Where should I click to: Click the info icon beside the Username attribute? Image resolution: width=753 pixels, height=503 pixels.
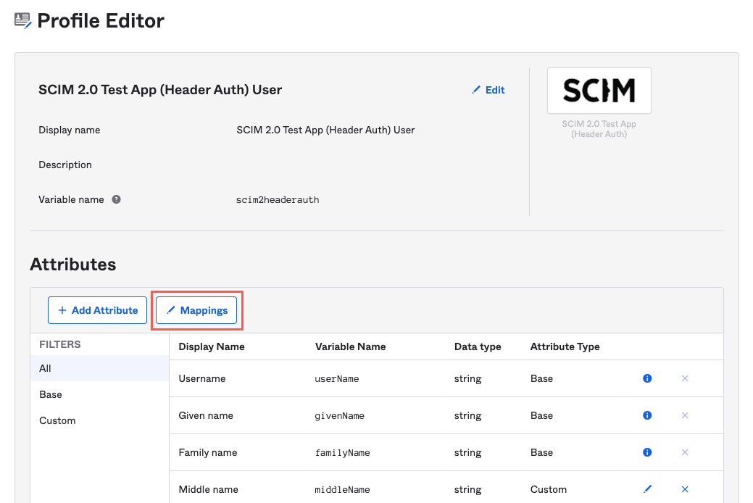coord(647,378)
